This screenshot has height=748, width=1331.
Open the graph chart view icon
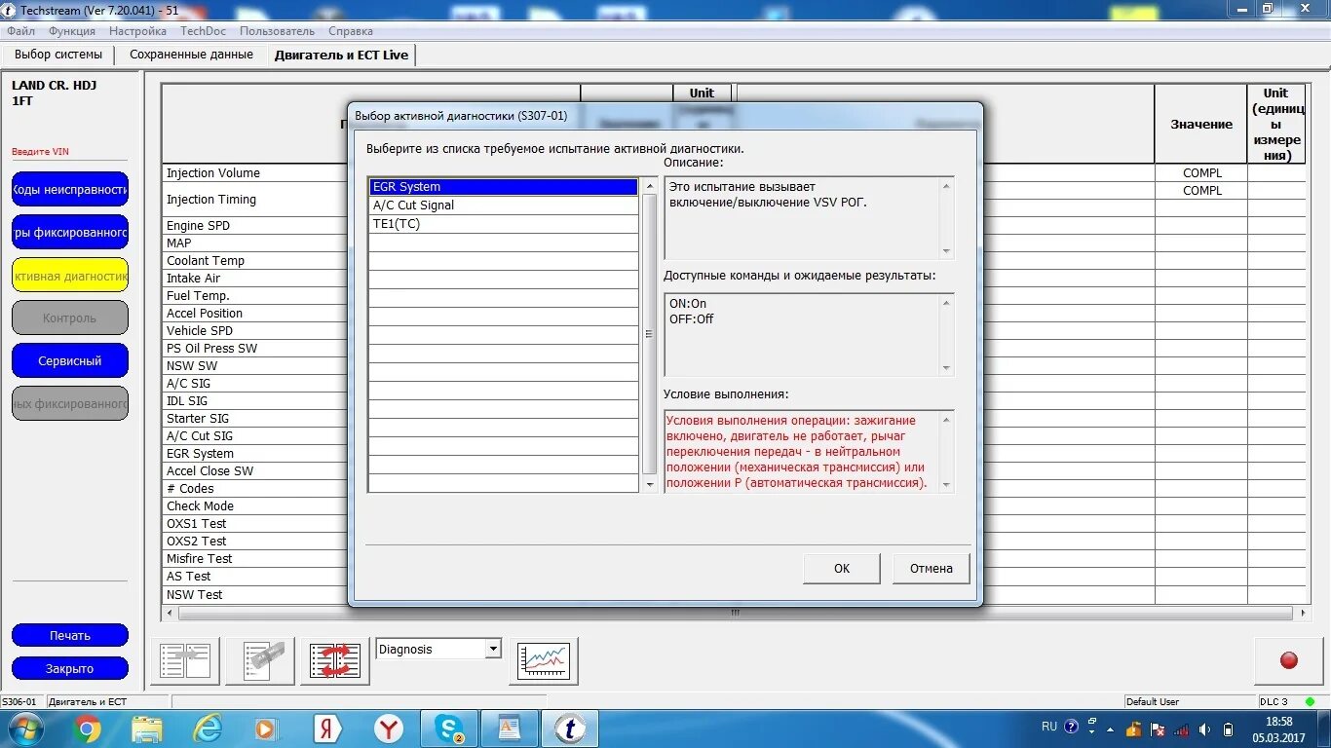click(544, 661)
